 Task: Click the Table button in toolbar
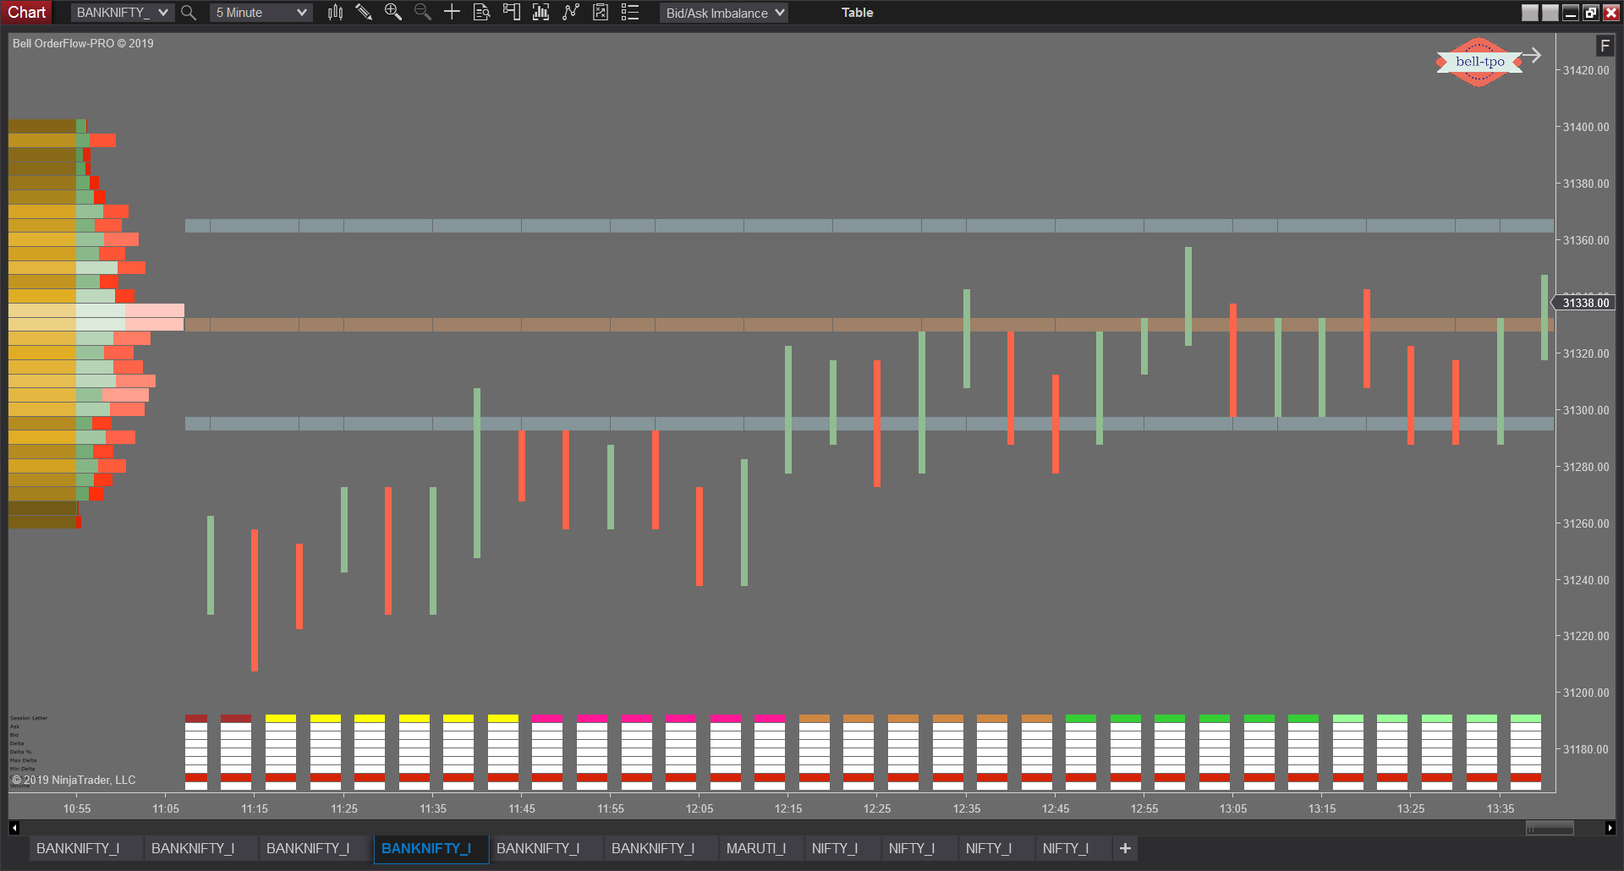(857, 13)
